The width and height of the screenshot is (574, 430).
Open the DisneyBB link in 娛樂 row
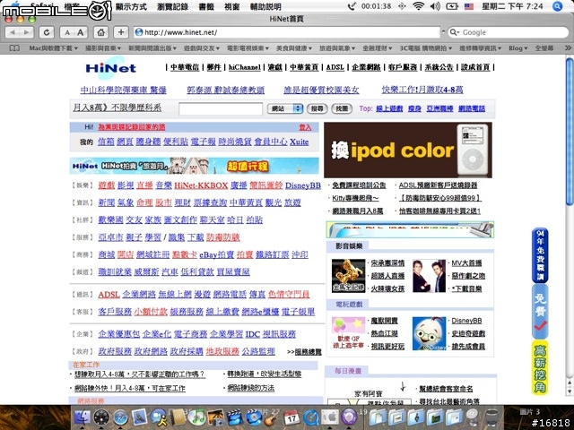tap(303, 185)
